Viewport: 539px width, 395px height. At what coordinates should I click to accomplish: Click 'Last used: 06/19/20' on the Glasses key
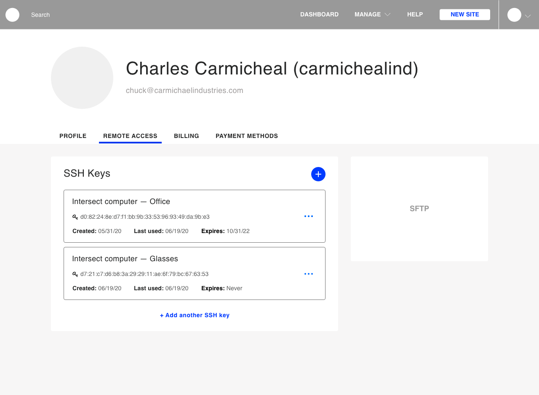(x=161, y=288)
